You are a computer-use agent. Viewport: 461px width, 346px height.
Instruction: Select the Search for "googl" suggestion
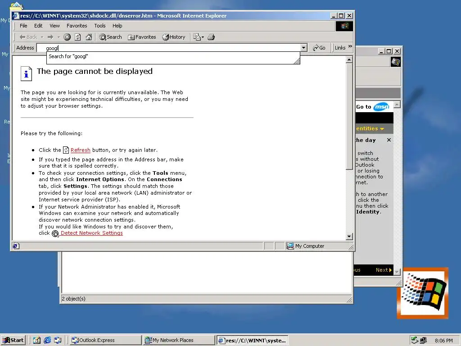click(x=68, y=56)
